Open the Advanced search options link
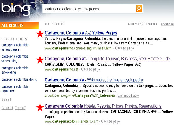Image resolution: width=174 pixels, height=130 pixels. coord(167,24)
